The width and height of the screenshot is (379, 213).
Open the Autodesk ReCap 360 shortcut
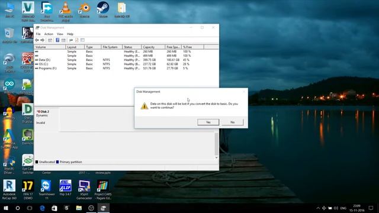click(9, 189)
